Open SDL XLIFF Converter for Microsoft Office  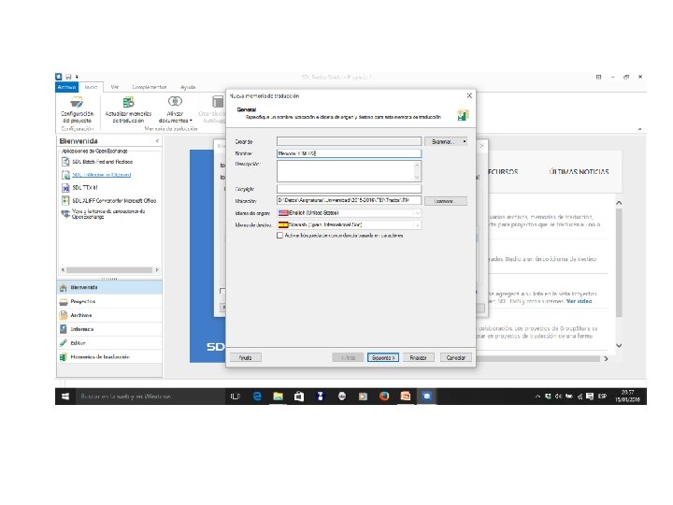tap(109, 200)
